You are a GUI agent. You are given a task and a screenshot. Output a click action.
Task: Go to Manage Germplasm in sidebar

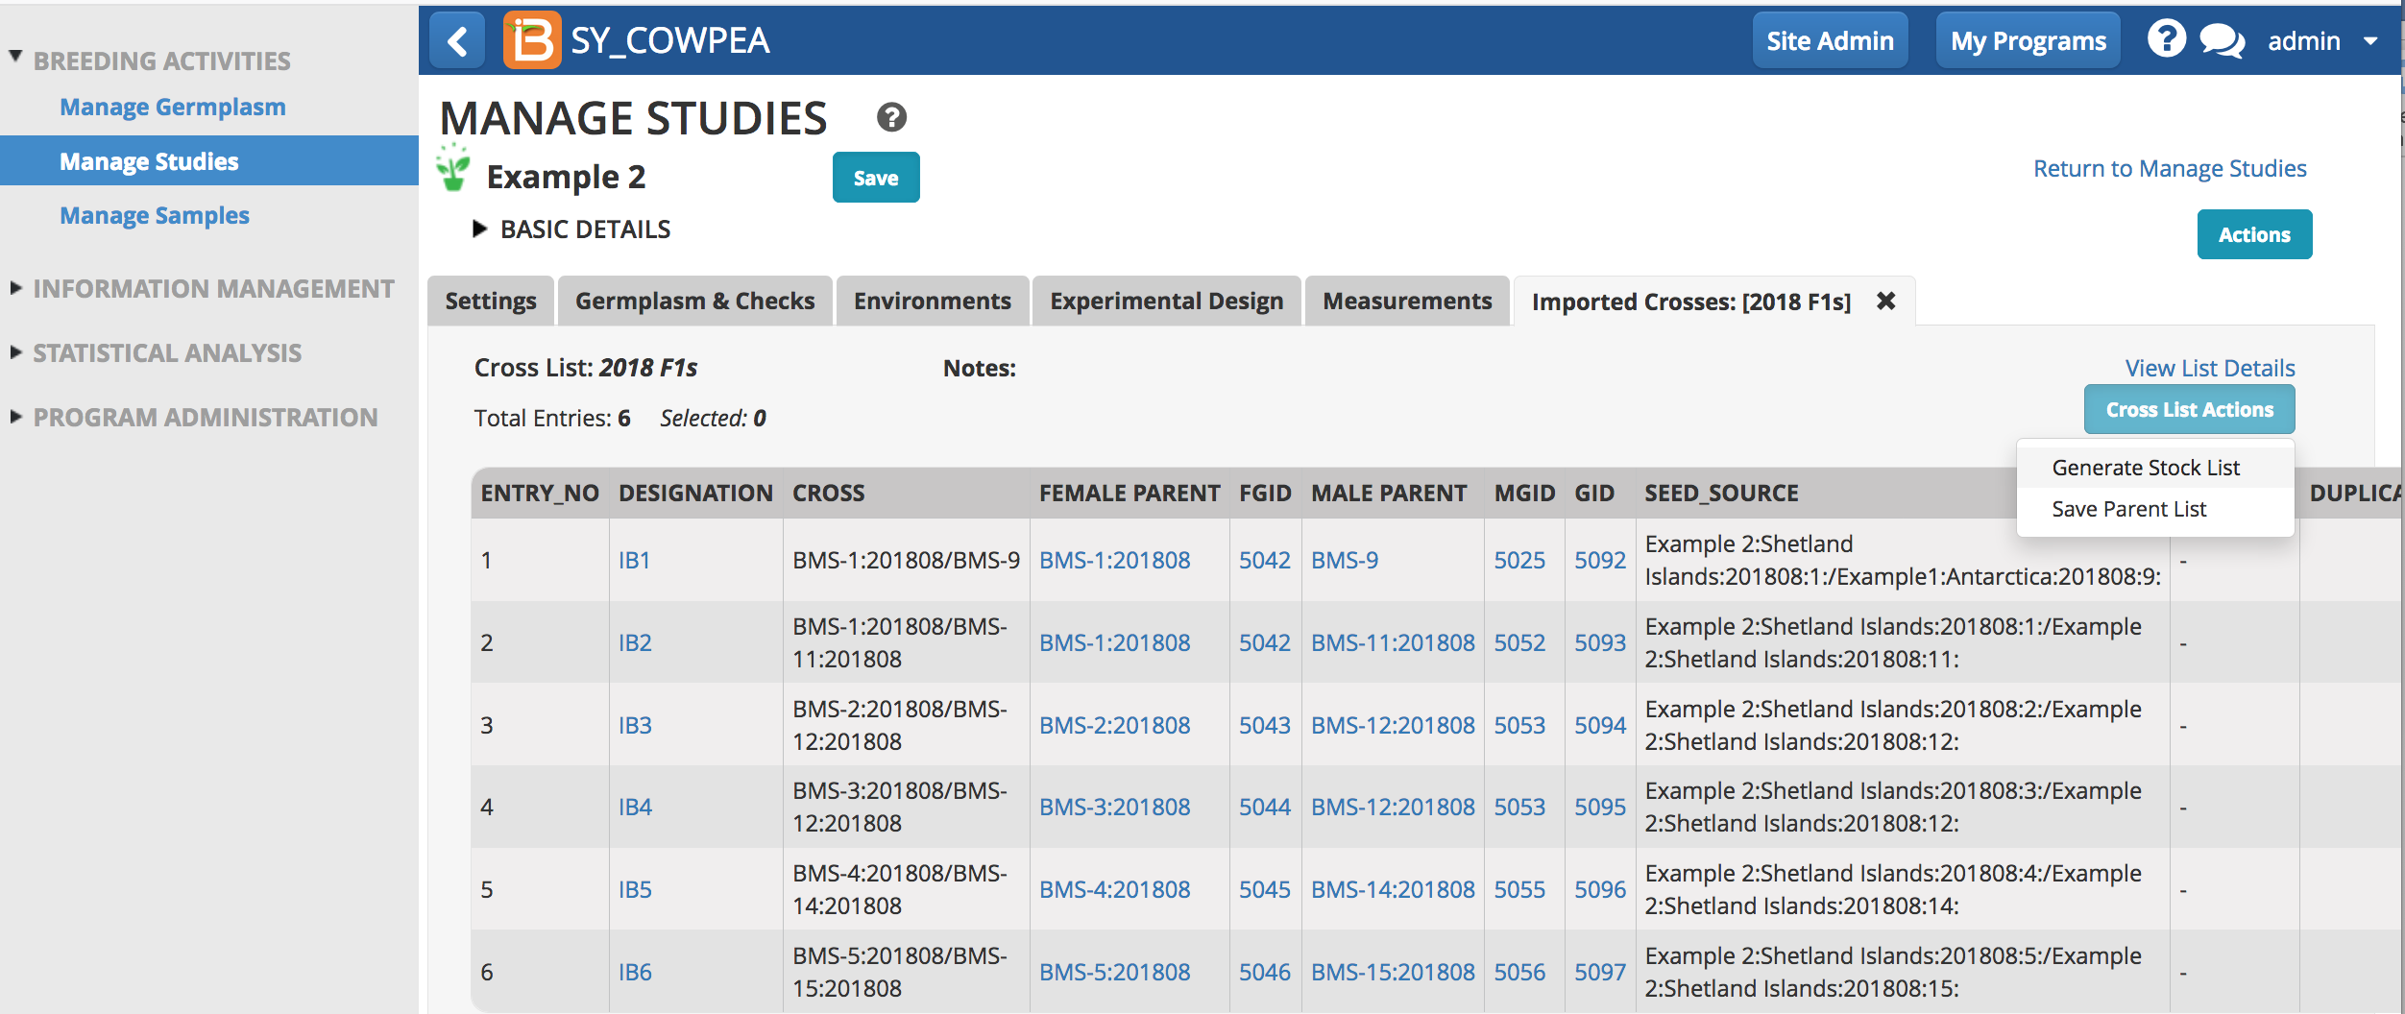point(173,107)
